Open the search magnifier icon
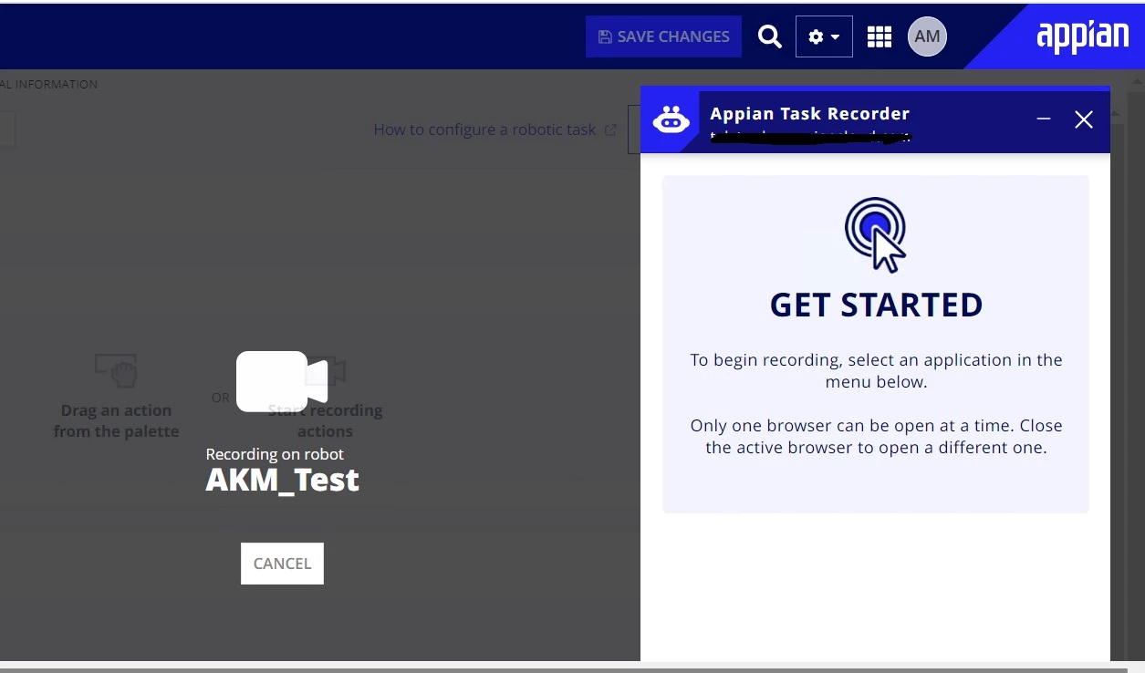The image size is (1145, 673). pyautogui.click(x=770, y=36)
